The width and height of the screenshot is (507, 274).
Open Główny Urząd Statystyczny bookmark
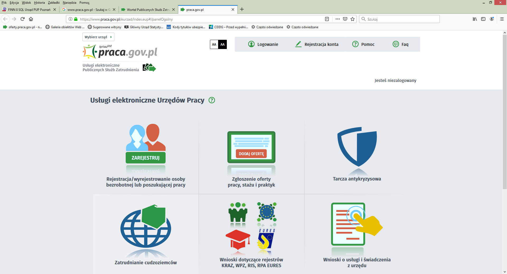pos(144,27)
